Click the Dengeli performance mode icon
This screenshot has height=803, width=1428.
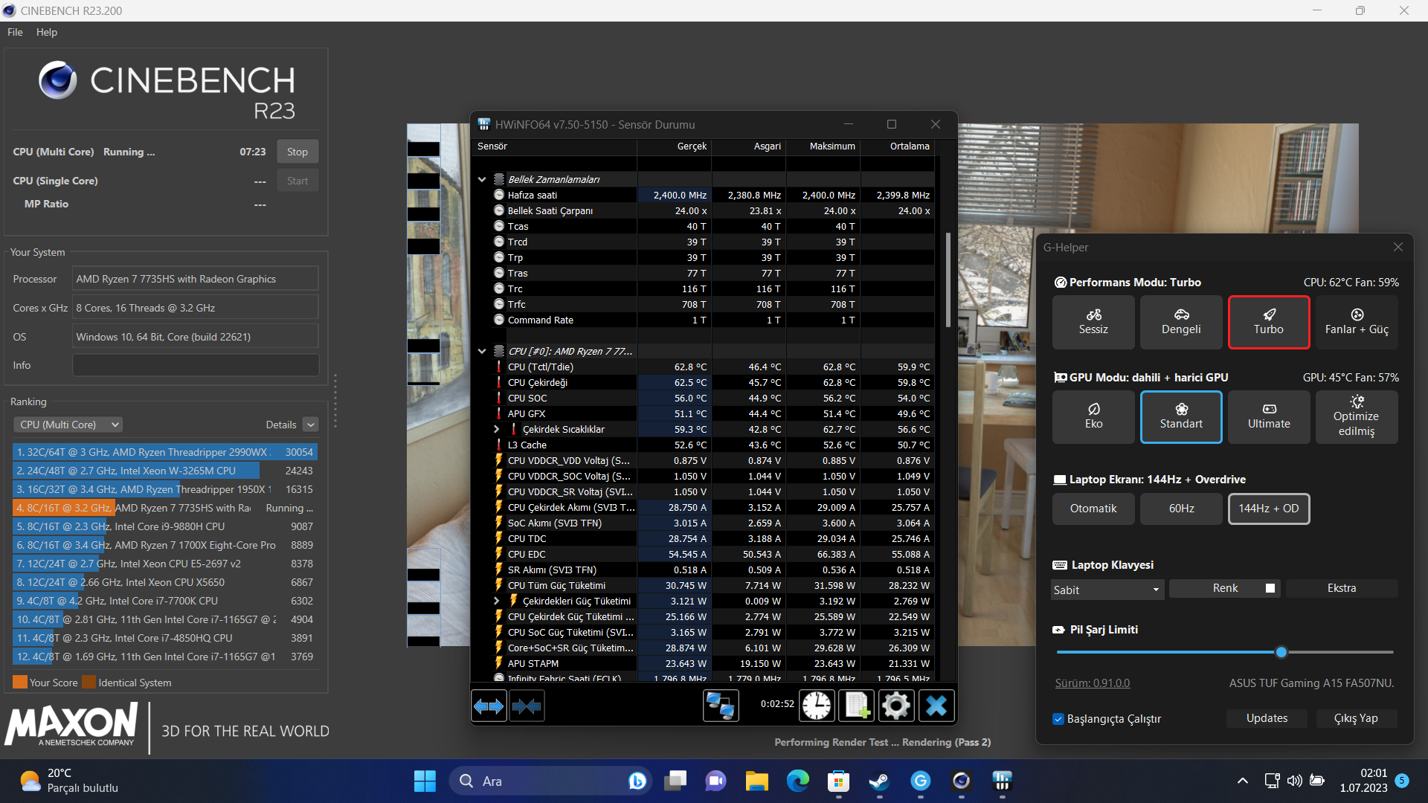coord(1180,320)
